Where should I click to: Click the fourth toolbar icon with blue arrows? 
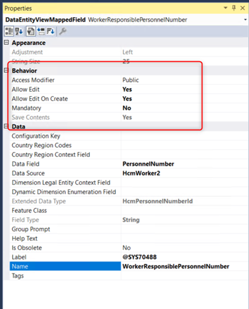click(x=41, y=32)
